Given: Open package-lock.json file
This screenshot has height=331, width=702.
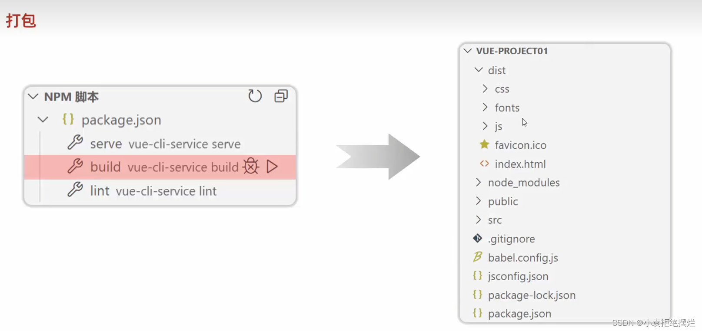Looking at the screenshot, I should pyautogui.click(x=532, y=295).
